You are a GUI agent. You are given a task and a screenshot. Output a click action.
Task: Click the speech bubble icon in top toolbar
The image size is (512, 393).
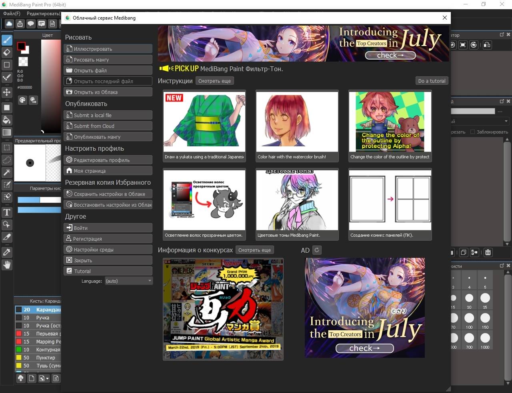click(31, 24)
